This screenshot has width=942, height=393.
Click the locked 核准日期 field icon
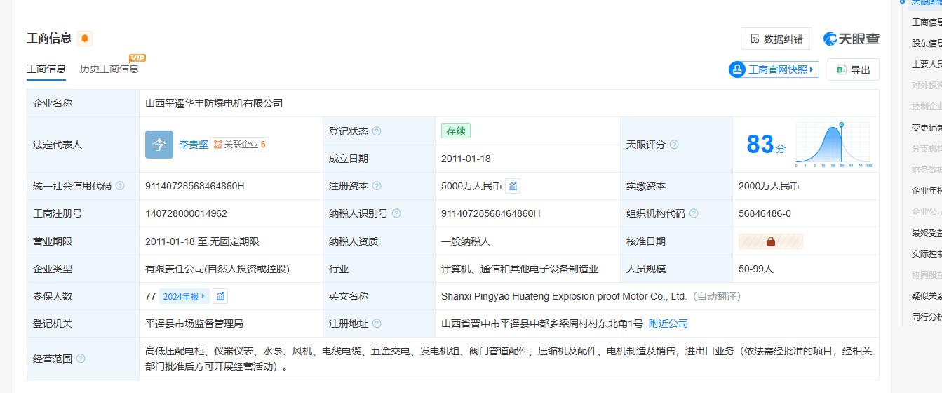[x=770, y=241]
